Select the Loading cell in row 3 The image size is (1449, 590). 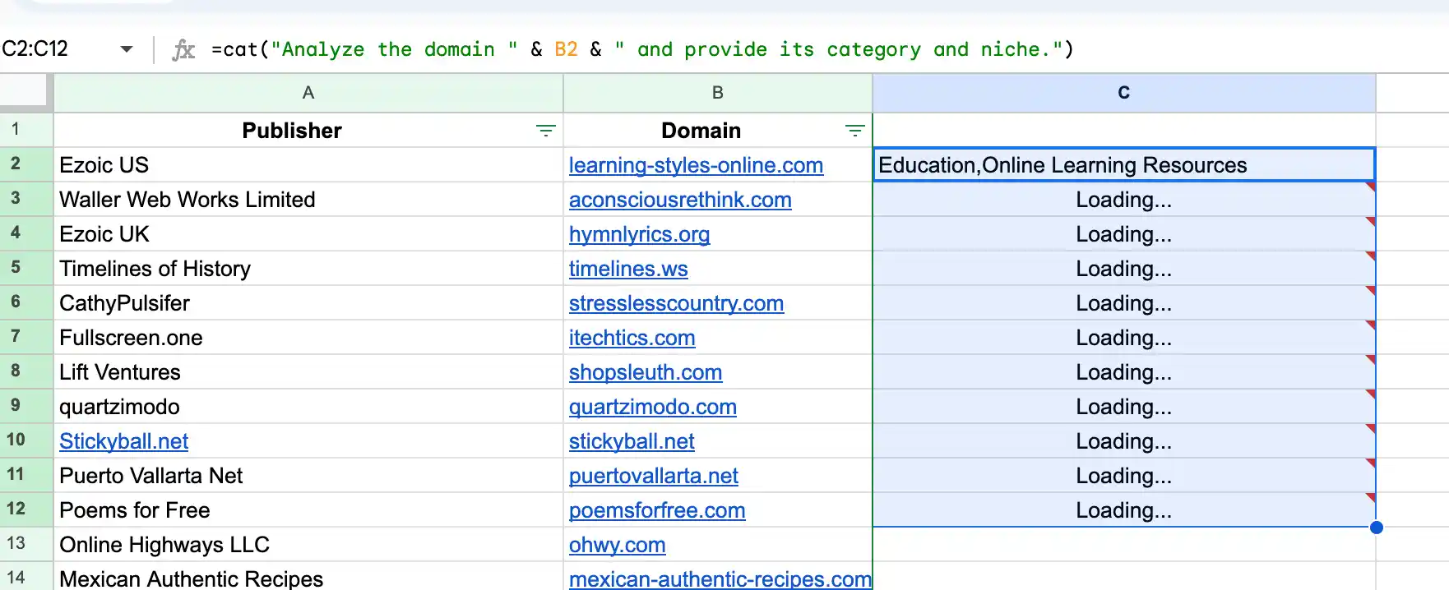tap(1124, 200)
